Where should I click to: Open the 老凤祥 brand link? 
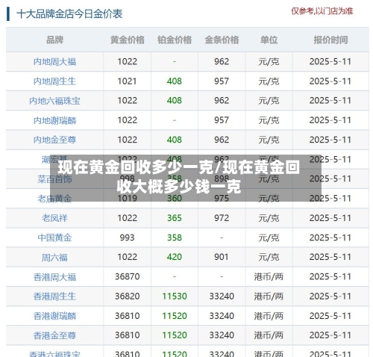click(x=54, y=218)
